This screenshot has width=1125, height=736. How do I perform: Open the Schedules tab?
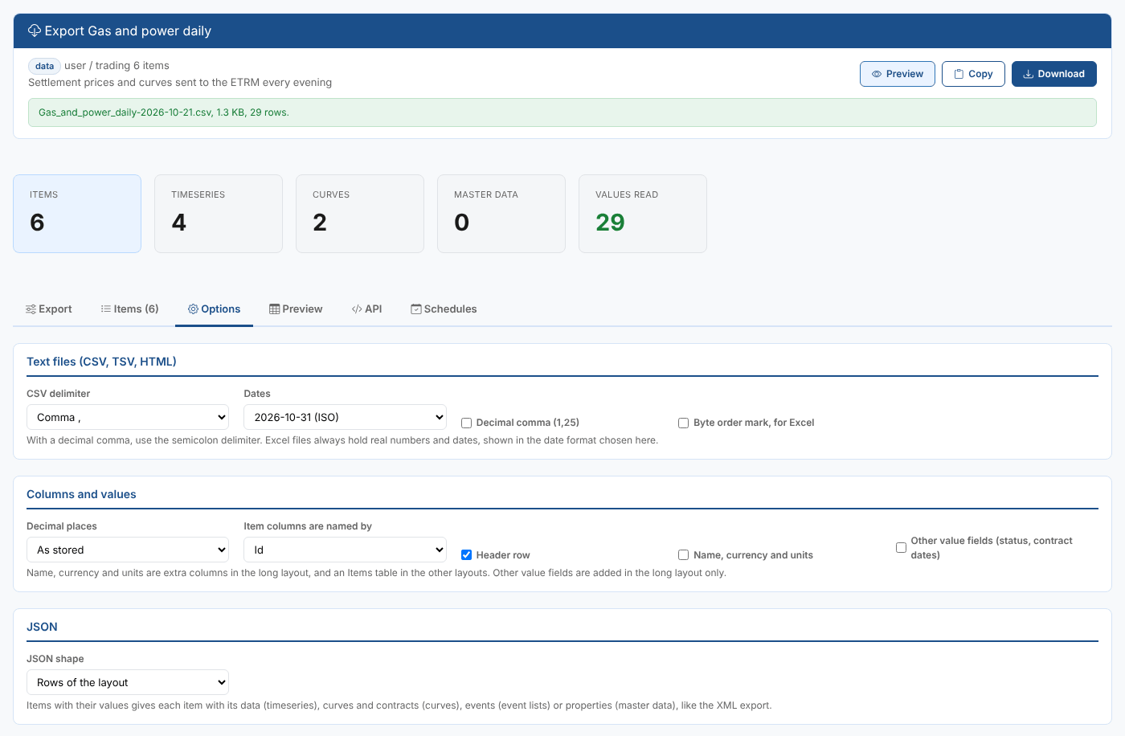[444, 309]
